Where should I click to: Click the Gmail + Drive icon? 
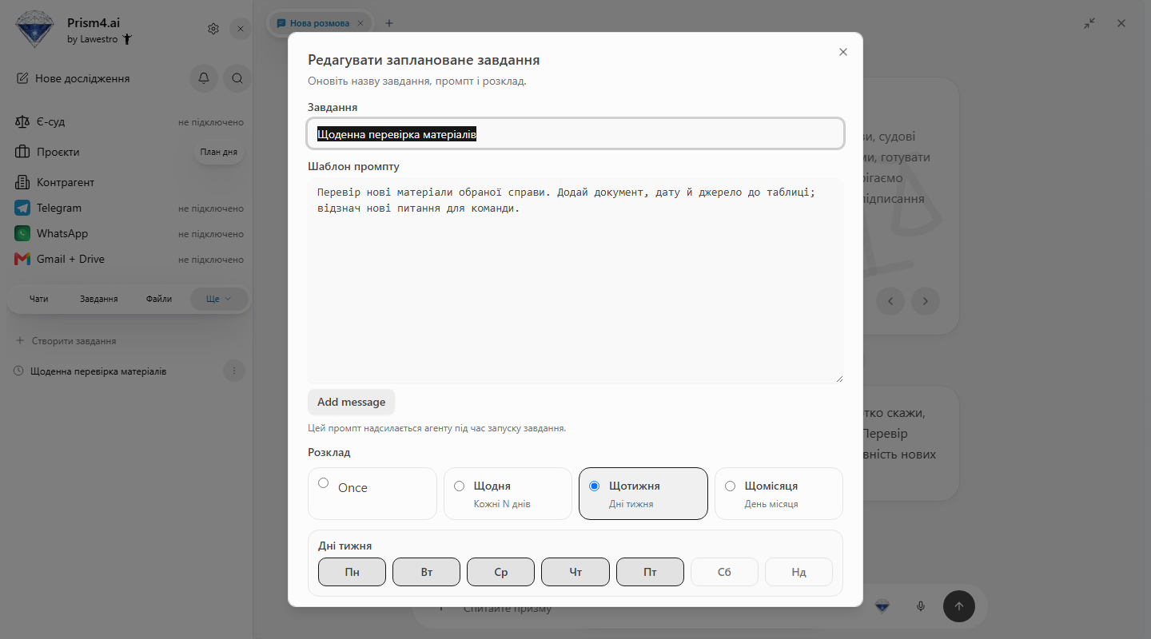(22, 259)
